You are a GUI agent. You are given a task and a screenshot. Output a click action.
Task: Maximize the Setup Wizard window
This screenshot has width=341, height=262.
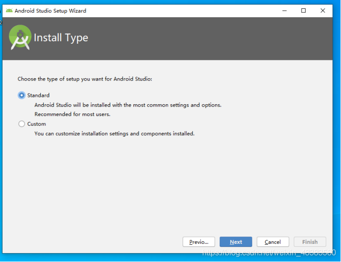(304, 11)
